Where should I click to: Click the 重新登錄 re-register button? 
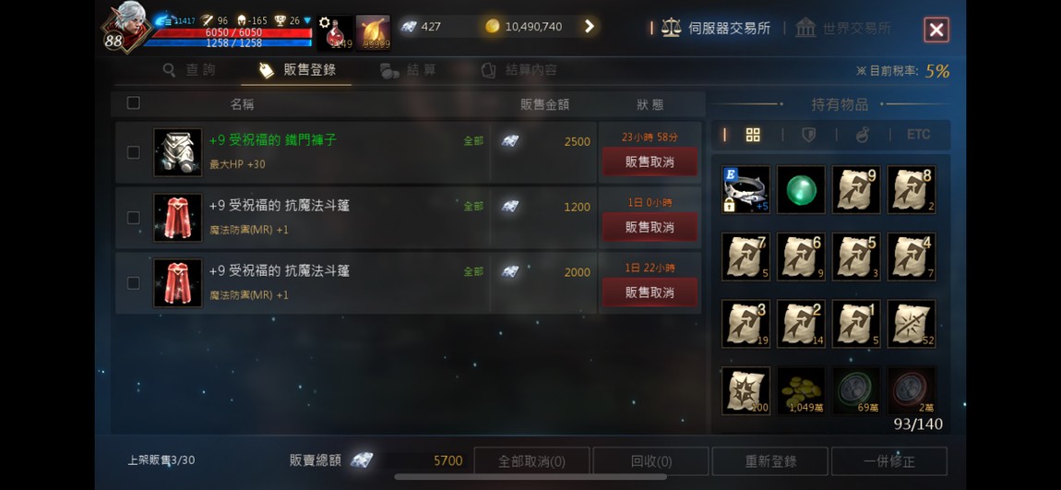(x=770, y=461)
